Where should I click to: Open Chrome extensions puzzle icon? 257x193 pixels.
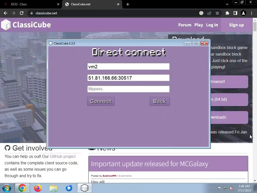point(227,13)
